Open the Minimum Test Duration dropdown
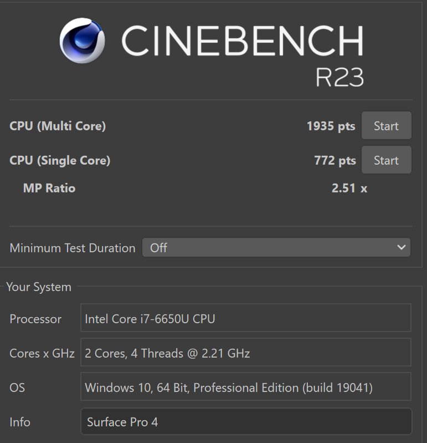The image size is (427, 443). (276, 247)
